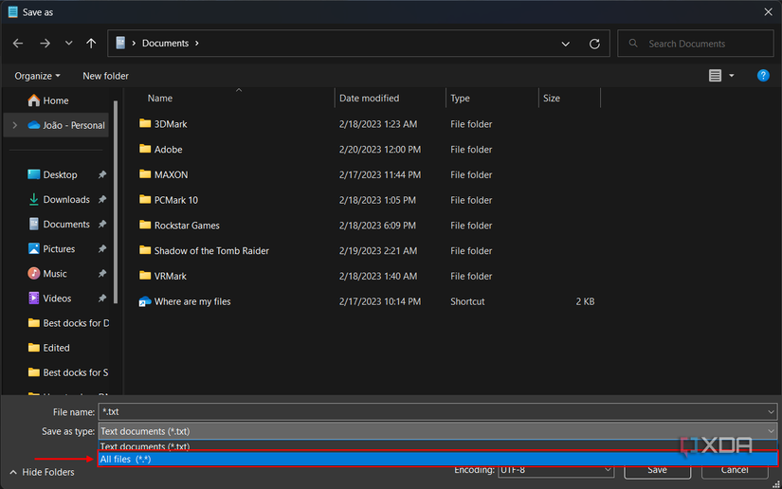Viewport: 782px width, 489px height.
Task: Click the Documents breadcrumb in address bar
Action: coord(165,44)
